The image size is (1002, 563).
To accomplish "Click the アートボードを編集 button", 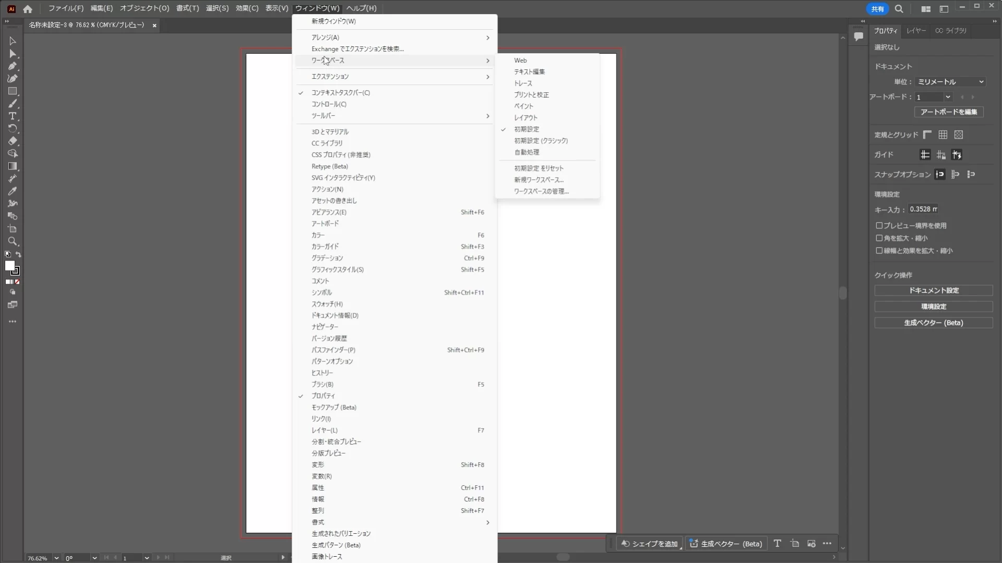I will [949, 112].
